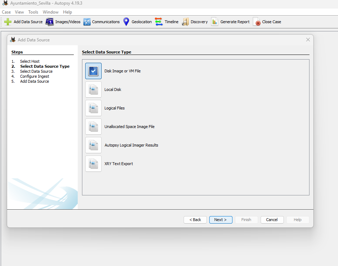Open the View menu
Image resolution: width=338 pixels, height=266 pixels.
click(19, 12)
